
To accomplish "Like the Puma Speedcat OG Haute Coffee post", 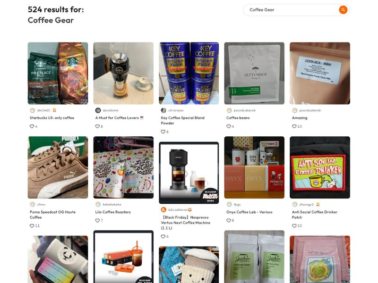I will click(32, 226).
